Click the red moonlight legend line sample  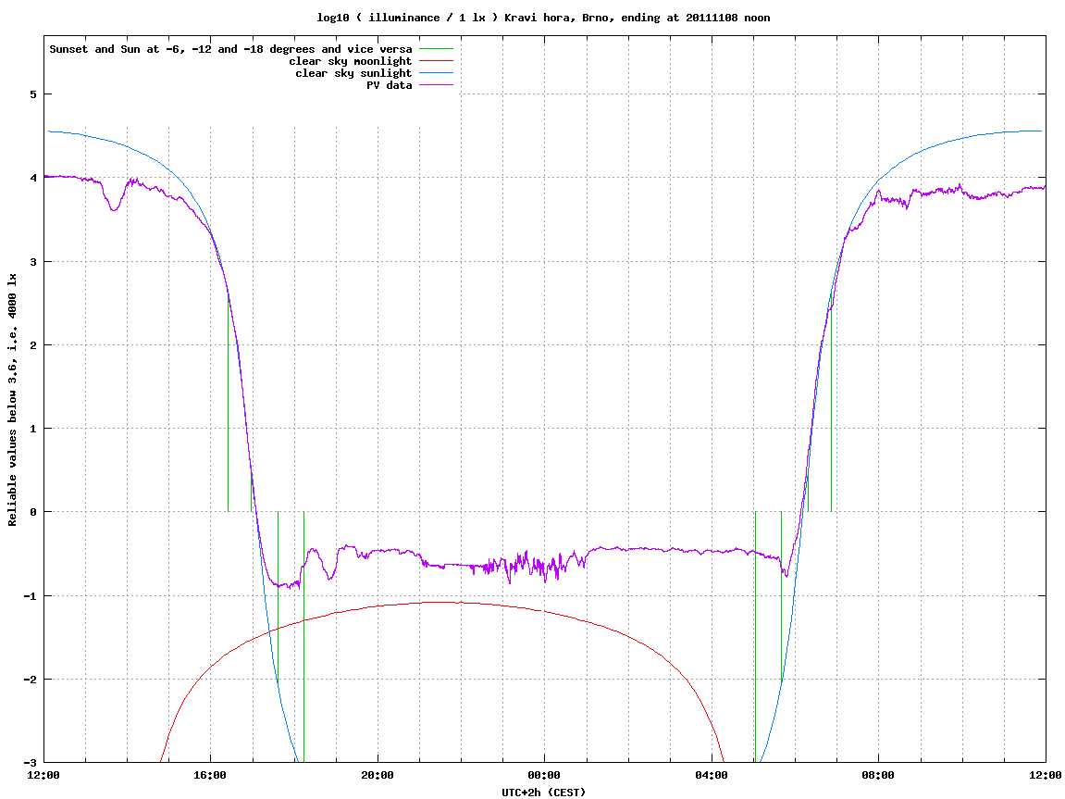tap(436, 61)
